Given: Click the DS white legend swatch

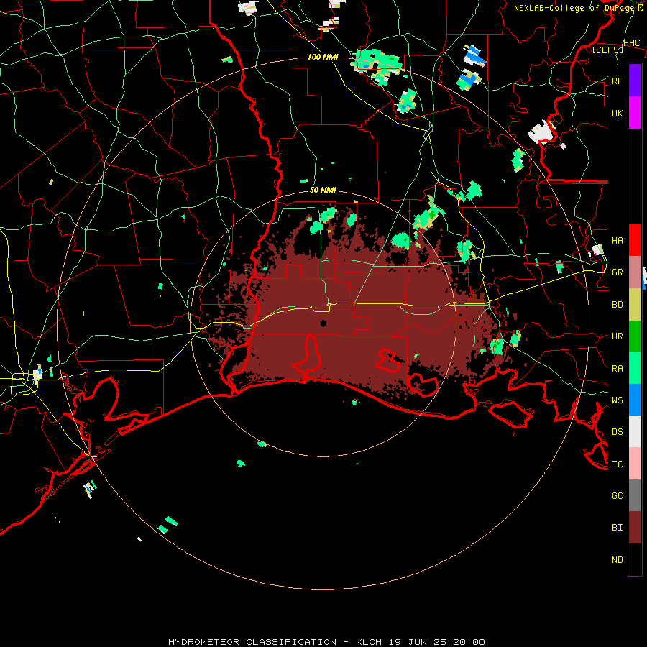Looking at the screenshot, I should 635,431.
